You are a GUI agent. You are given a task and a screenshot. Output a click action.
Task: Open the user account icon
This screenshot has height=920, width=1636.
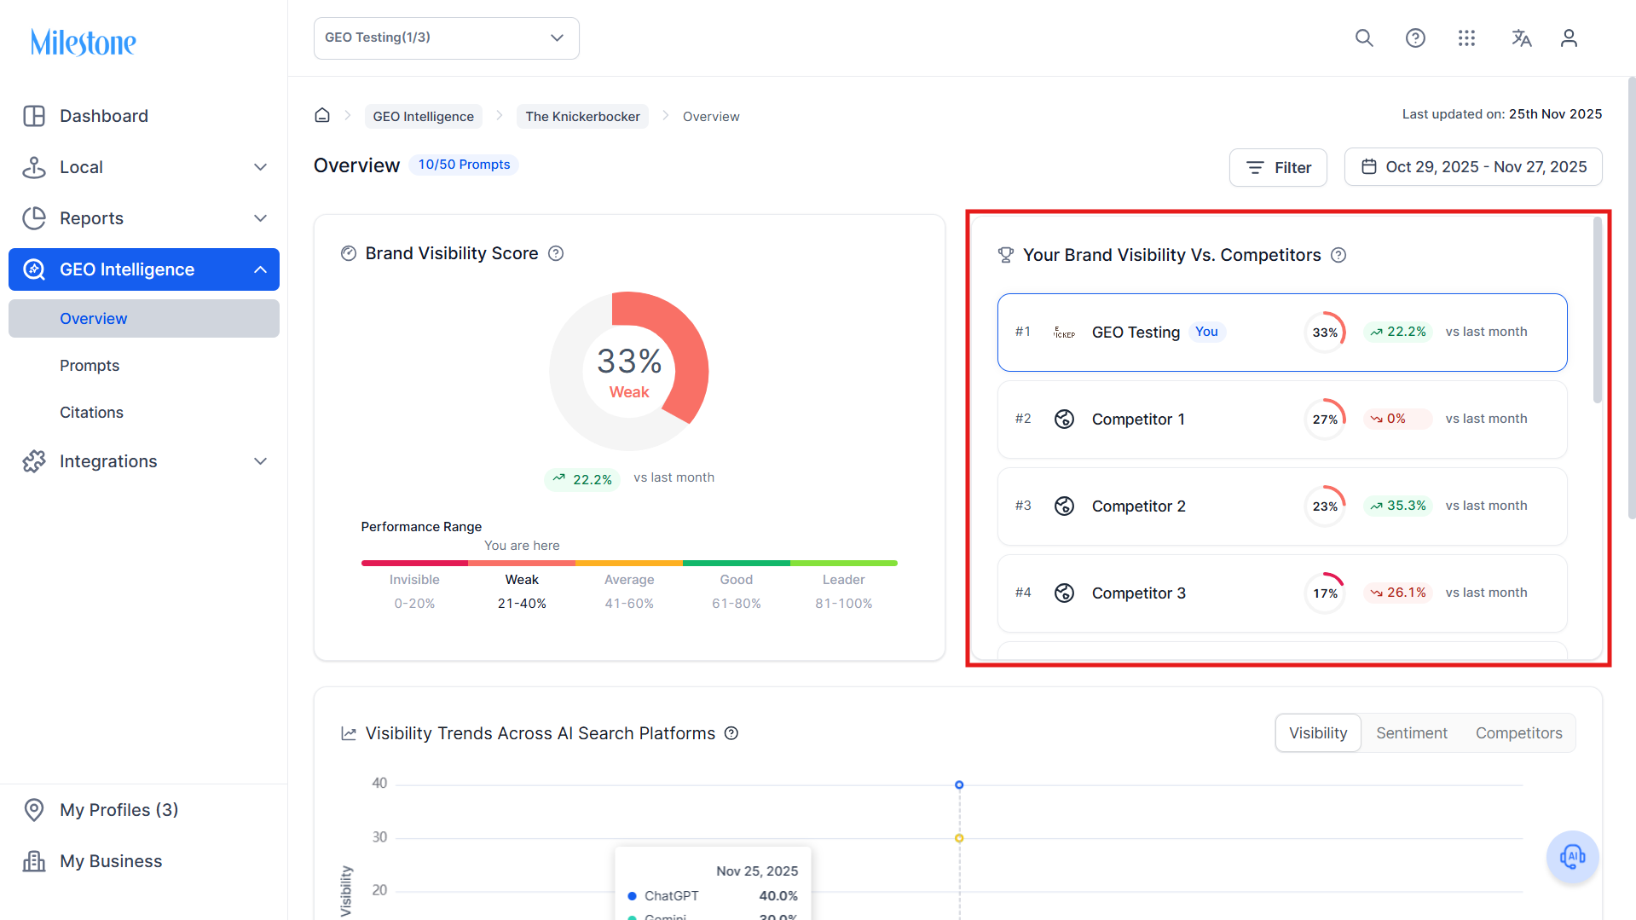tap(1569, 38)
